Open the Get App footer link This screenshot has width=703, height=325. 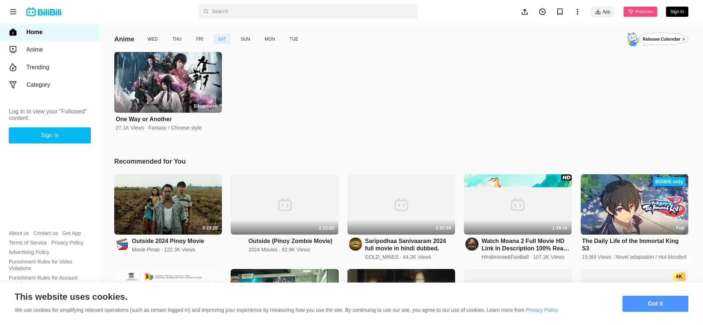pos(71,234)
